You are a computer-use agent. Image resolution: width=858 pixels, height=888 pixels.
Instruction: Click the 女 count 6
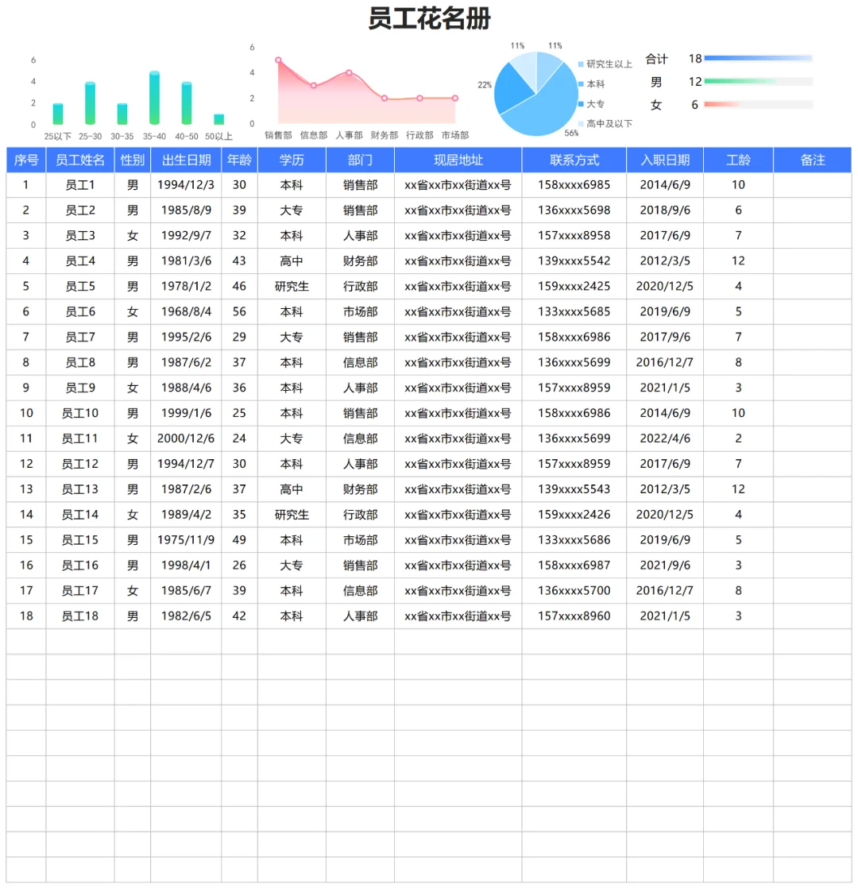point(694,105)
